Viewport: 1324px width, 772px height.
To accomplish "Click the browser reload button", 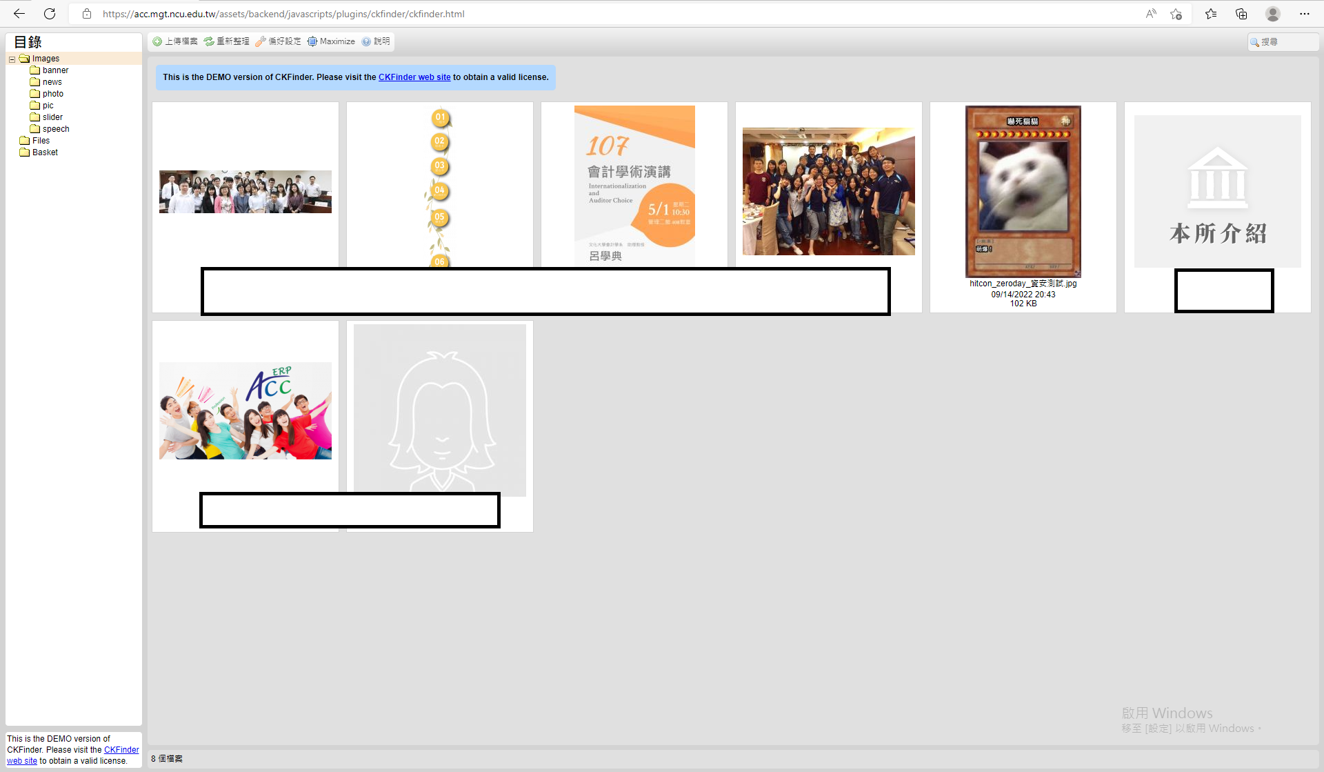I will [x=50, y=14].
